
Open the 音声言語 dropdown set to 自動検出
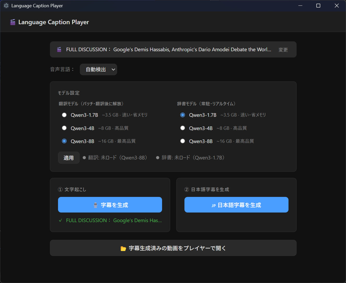click(x=98, y=69)
